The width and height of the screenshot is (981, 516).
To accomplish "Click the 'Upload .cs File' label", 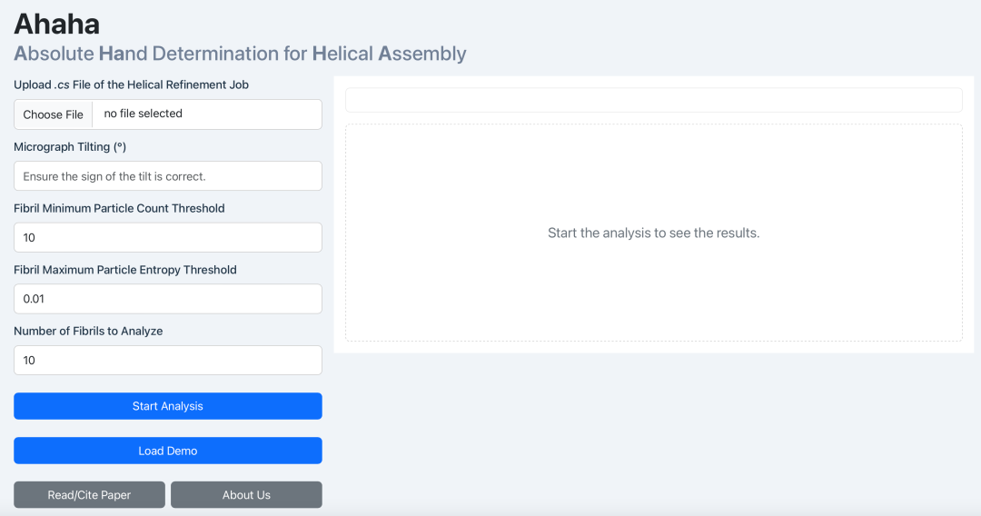I will [131, 84].
